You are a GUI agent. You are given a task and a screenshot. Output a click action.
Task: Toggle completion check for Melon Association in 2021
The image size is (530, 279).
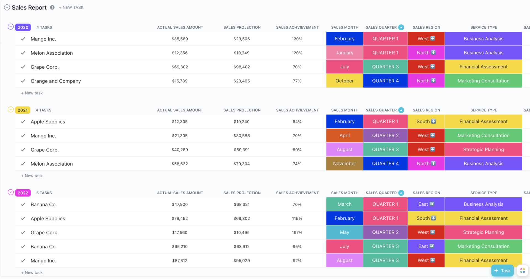click(x=23, y=164)
